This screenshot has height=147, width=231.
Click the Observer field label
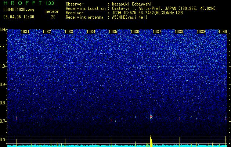[75, 4]
